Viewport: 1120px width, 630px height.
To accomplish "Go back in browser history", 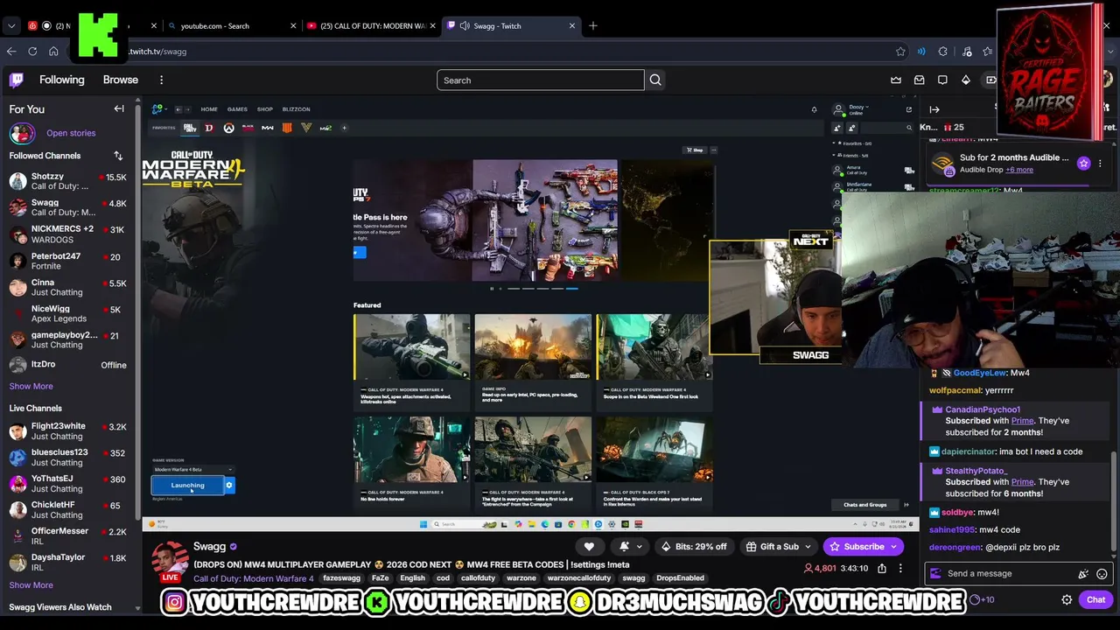I will coord(11,52).
